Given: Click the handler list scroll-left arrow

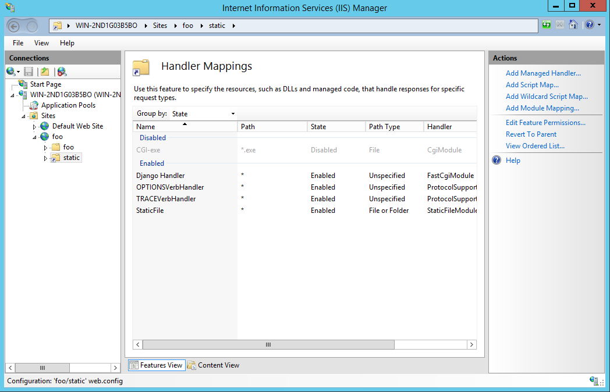Looking at the screenshot, I should click(x=138, y=344).
